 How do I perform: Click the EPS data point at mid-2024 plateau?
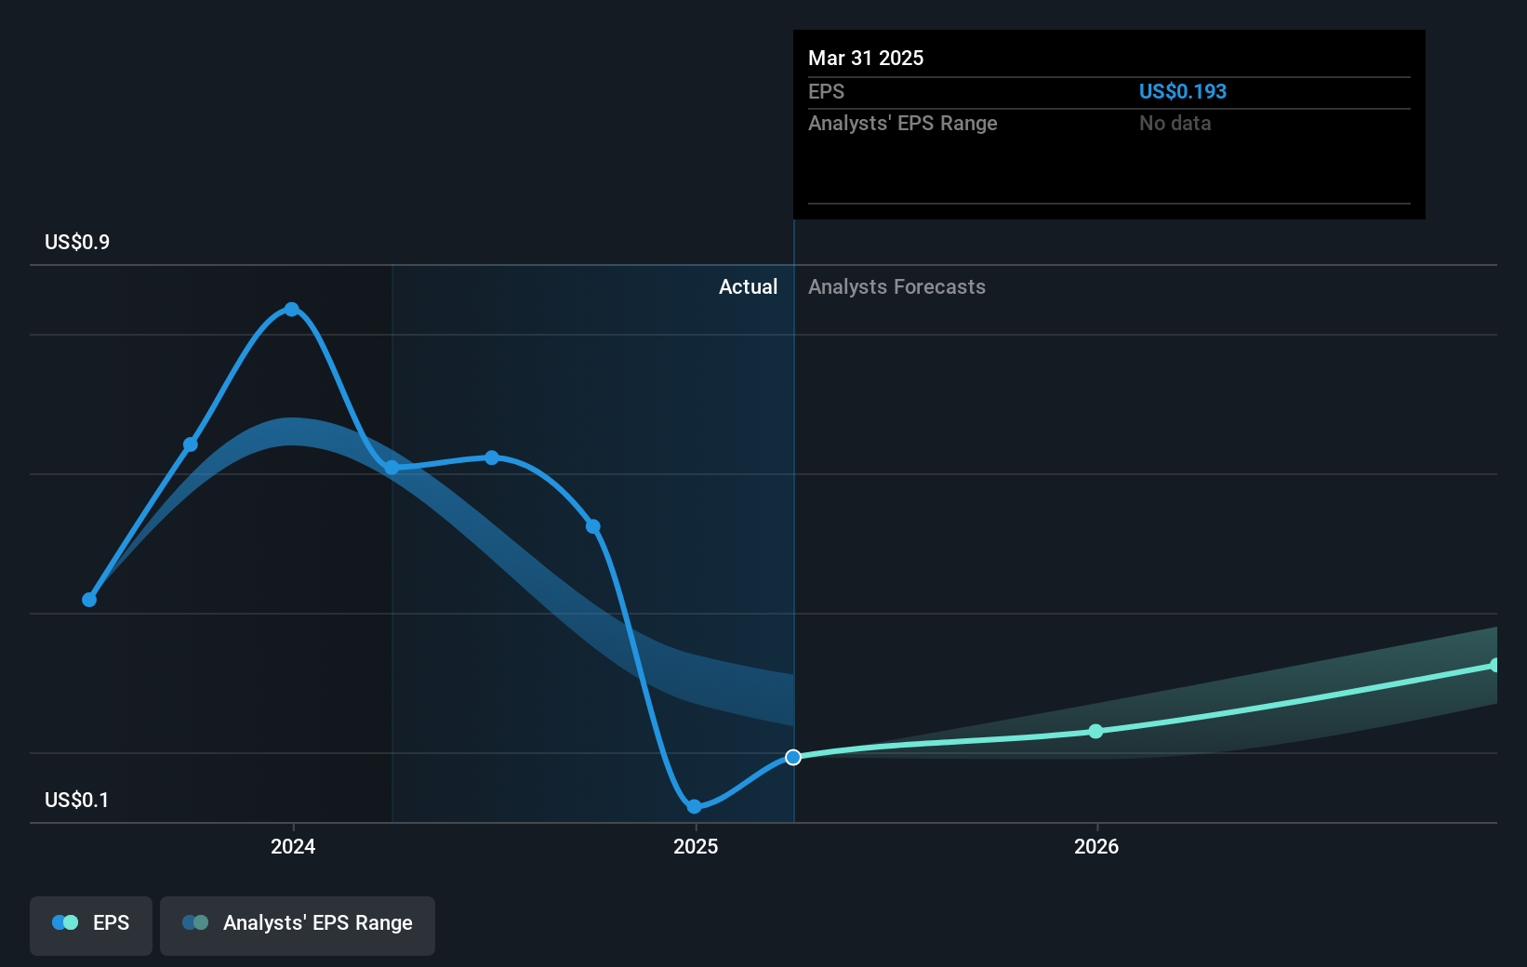coord(492,457)
